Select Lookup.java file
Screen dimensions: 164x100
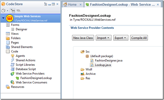[x=103, y=65]
